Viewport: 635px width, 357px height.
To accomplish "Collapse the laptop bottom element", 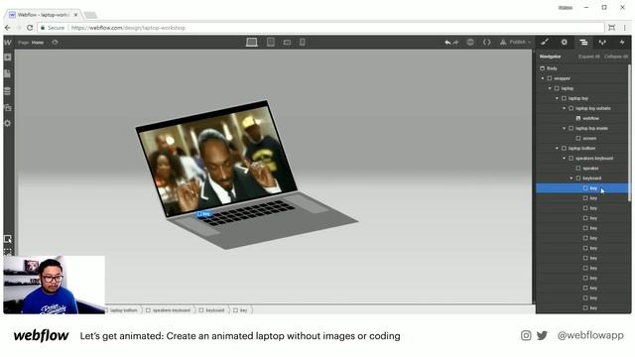I will pyautogui.click(x=558, y=148).
